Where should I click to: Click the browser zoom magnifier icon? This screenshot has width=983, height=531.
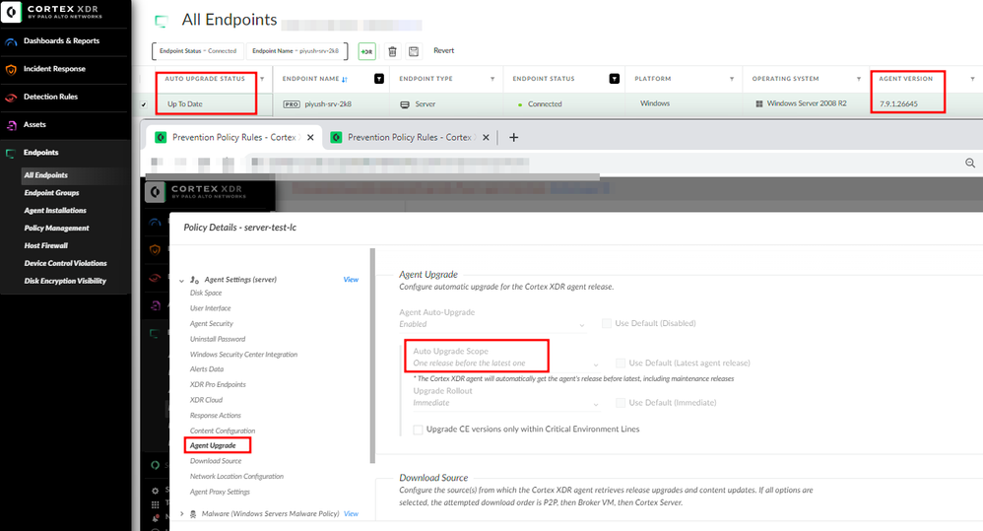coord(970,163)
